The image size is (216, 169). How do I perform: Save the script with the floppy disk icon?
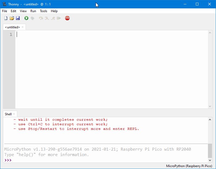18,18
